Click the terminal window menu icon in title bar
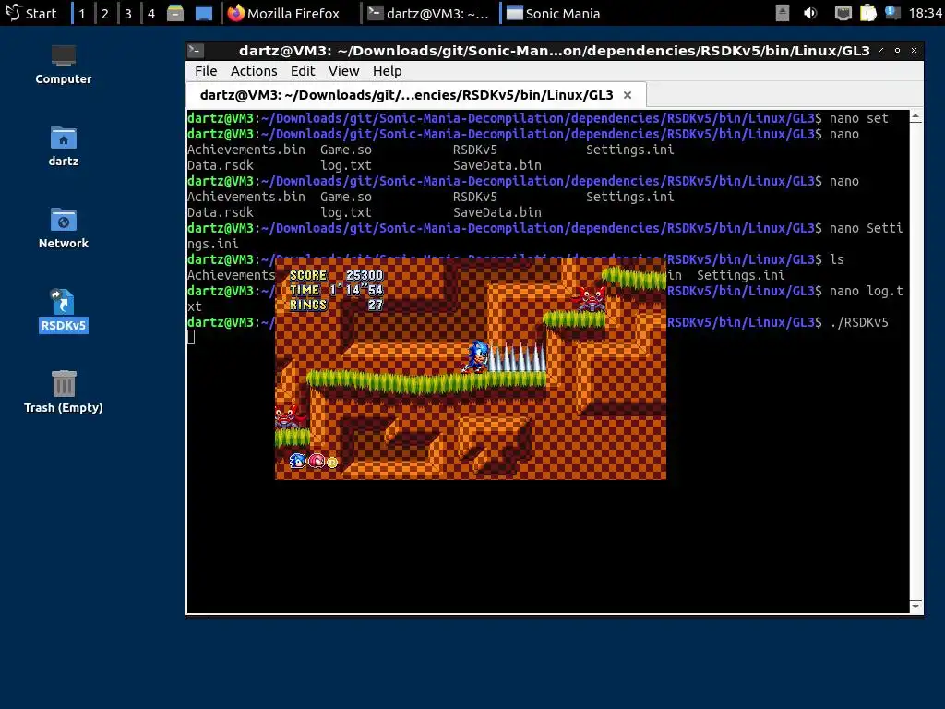Viewport: 945px width, 709px height. tap(196, 51)
